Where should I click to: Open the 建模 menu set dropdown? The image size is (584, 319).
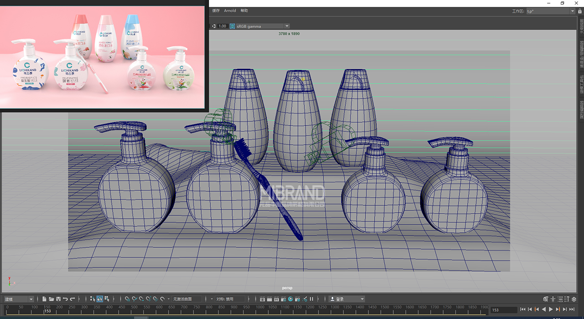point(19,299)
